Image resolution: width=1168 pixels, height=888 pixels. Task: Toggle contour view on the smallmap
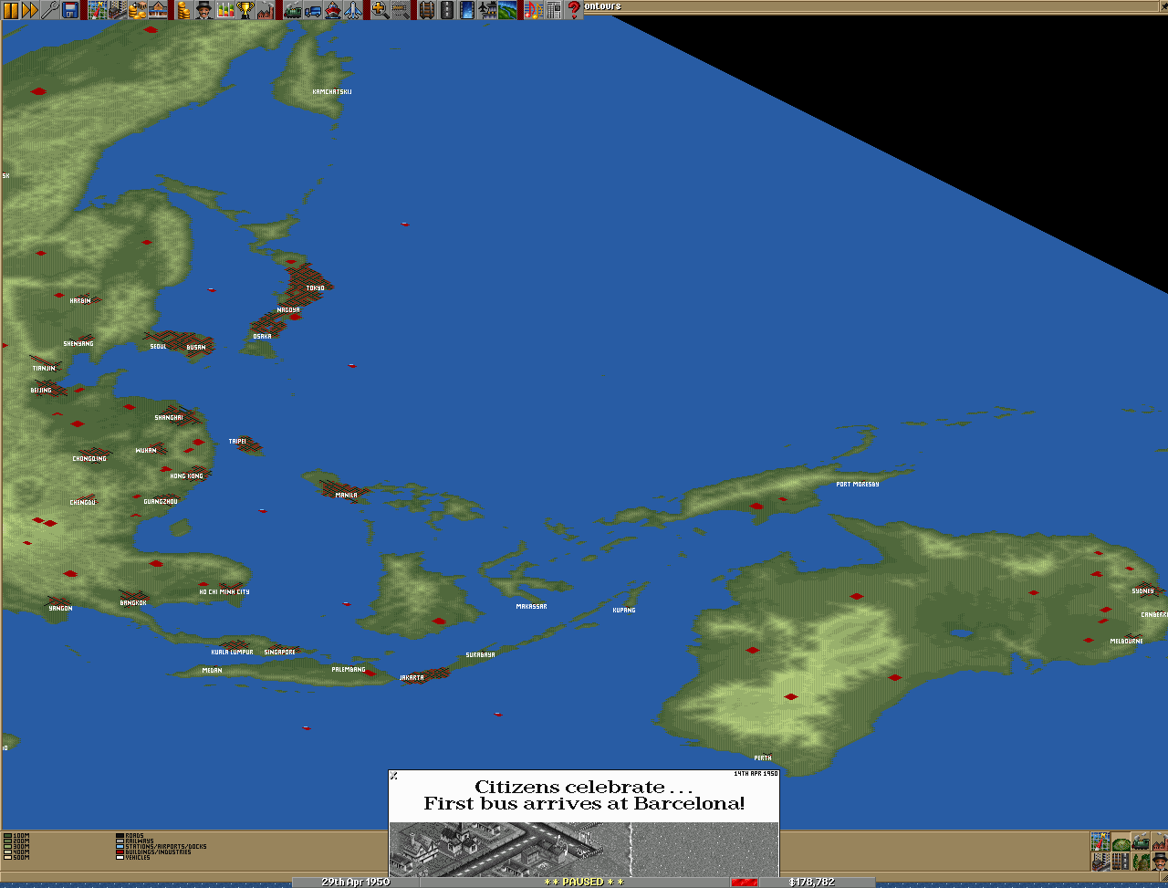point(1121,841)
